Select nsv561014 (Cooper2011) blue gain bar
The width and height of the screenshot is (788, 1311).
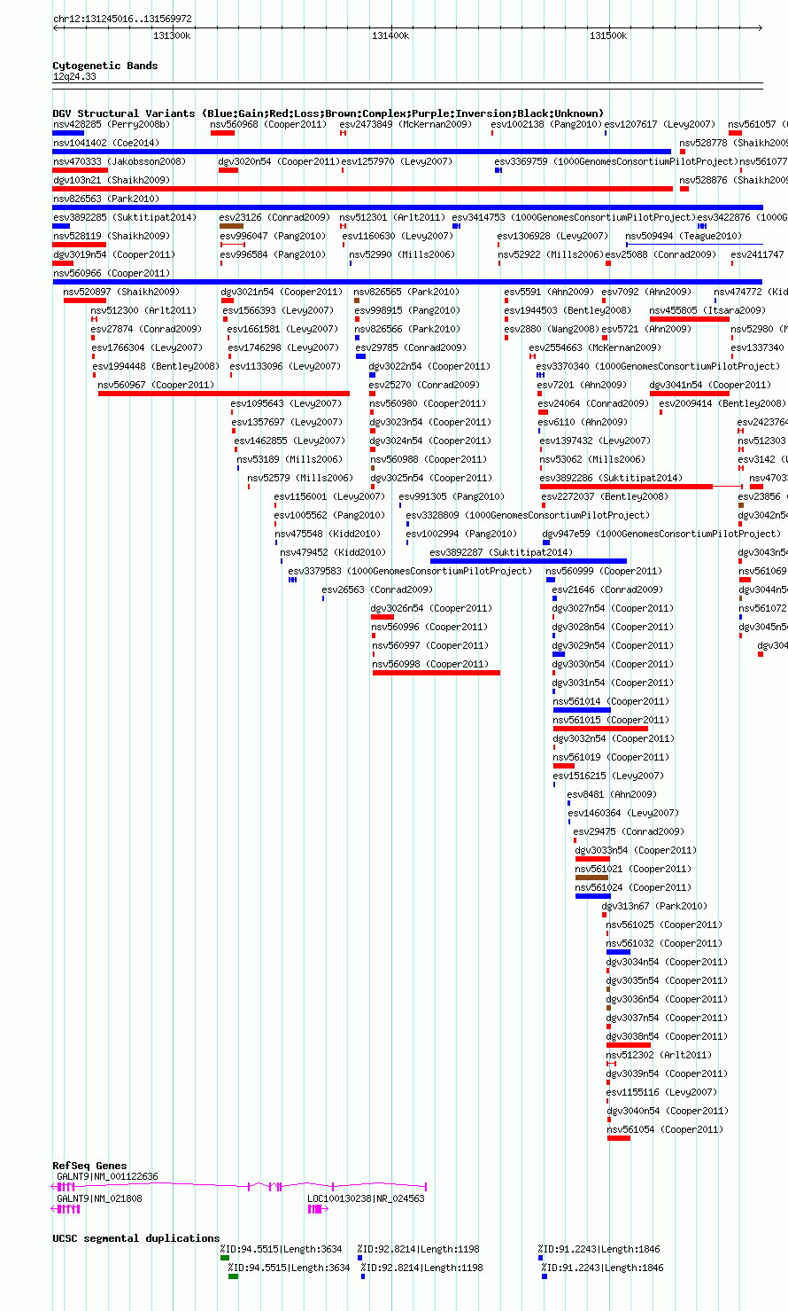coord(582,710)
